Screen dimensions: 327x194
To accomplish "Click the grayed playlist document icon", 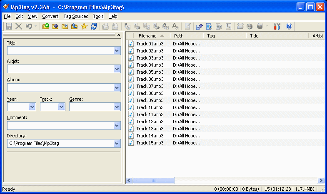I will click(x=219, y=26).
